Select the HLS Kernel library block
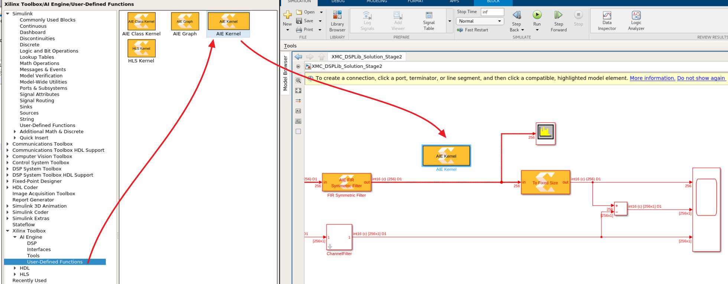 click(141, 49)
